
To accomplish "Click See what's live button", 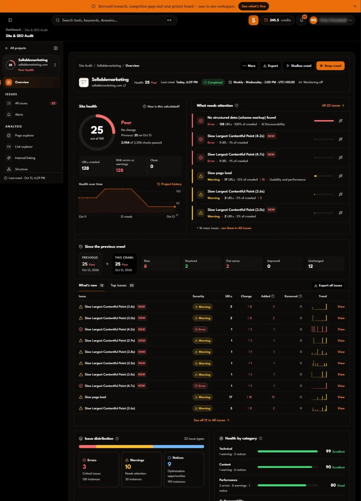I will tap(253, 6).
